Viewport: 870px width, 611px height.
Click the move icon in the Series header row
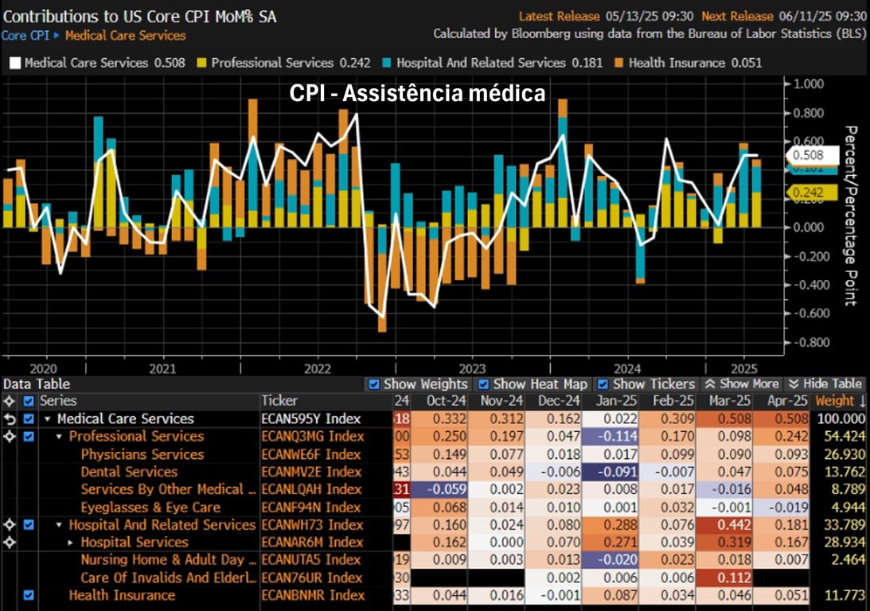[10, 401]
